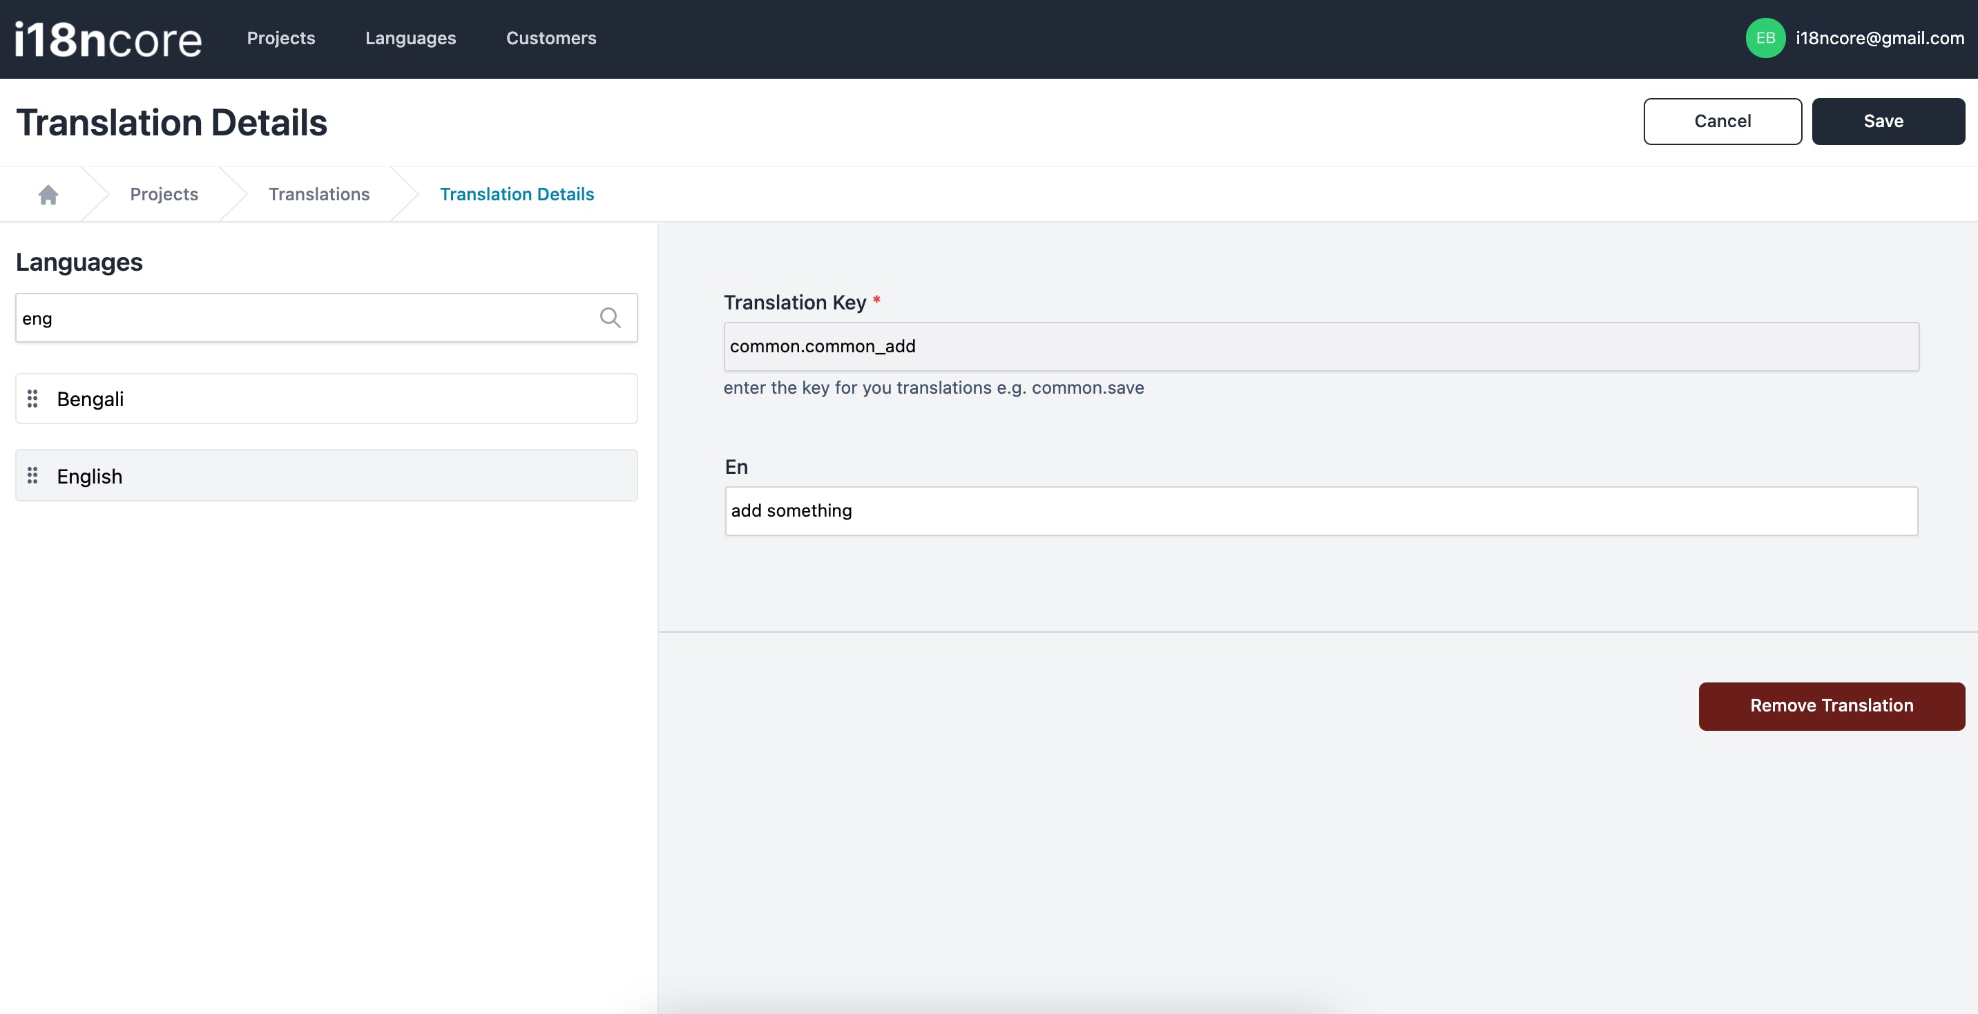Click the Remove Translation button
Image resolution: width=1978 pixels, height=1014 pixels.
(x=1831, y=705)
